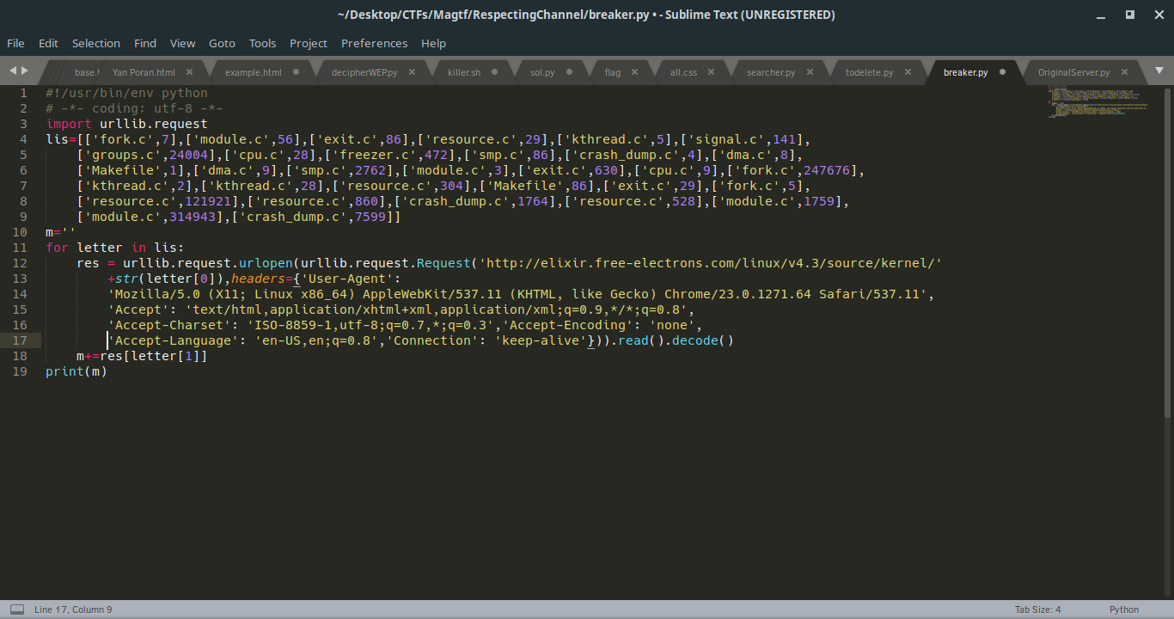
Task: Switch to the OriginalServer.py tab
Action: point(1074,72)
